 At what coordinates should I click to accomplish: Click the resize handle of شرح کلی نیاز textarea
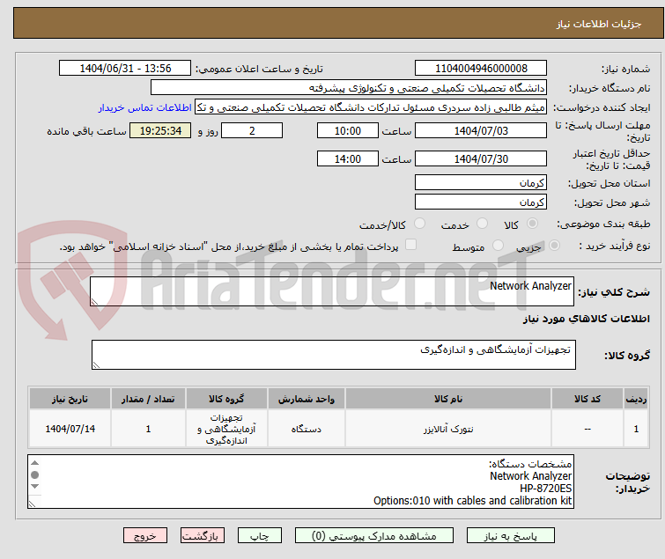click(94, 301)
